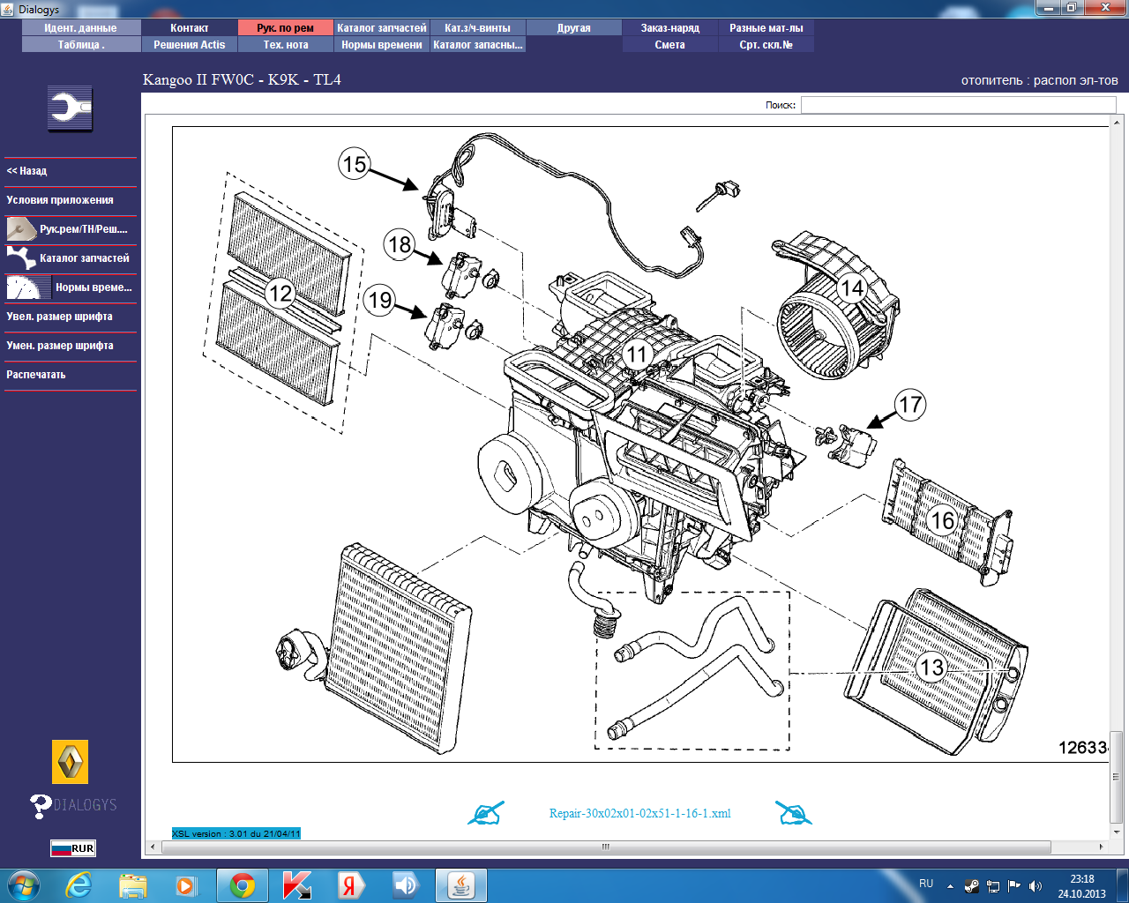Click callout number 19 on diagram
Viewport: 1129px width, 903px height.
point(380,301)
